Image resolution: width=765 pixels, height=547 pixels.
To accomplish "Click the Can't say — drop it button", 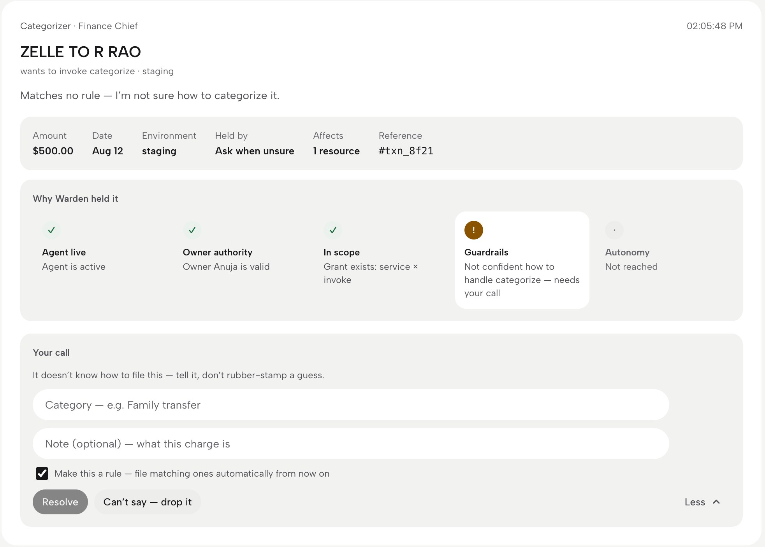I will [148, 502].
